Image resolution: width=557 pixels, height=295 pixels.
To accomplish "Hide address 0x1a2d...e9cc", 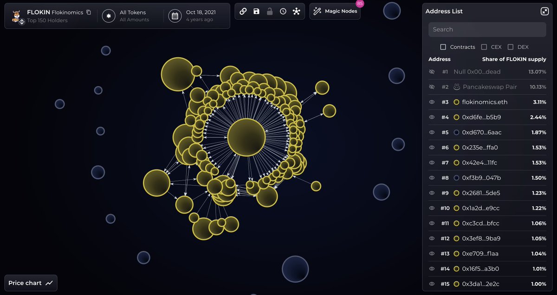I will 432,208.
